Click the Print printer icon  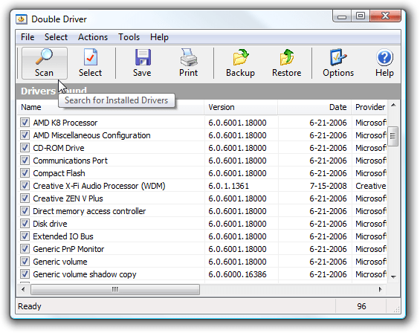189,57
